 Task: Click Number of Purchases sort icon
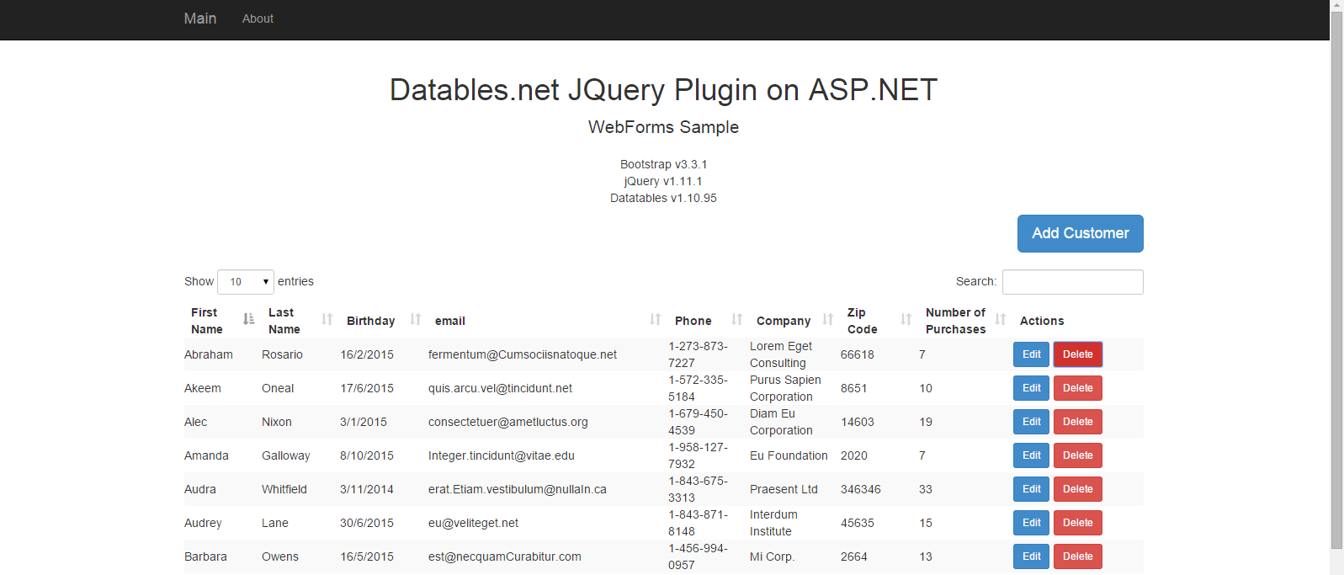click(x=1000, y=319)
